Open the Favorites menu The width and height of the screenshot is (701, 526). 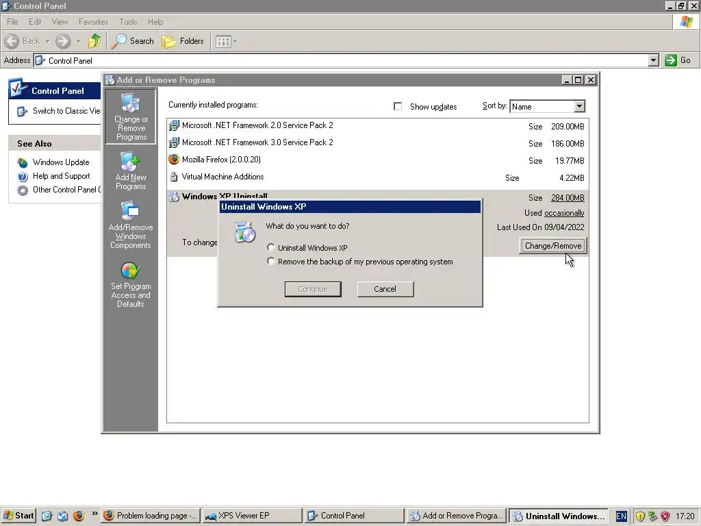pos(93,21)
